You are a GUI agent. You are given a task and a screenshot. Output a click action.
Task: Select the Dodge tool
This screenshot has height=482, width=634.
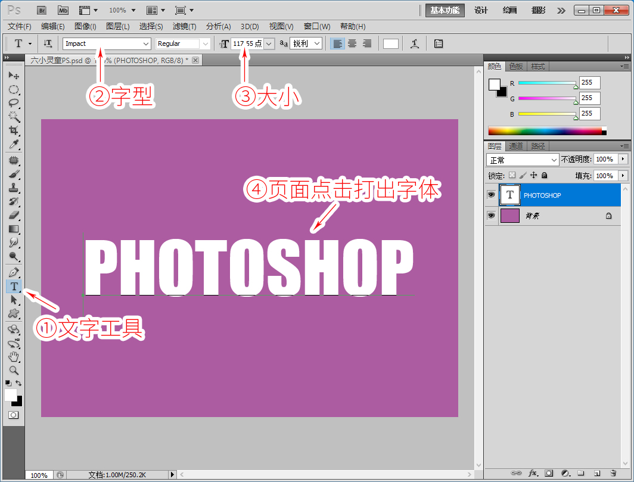point(14,256)
